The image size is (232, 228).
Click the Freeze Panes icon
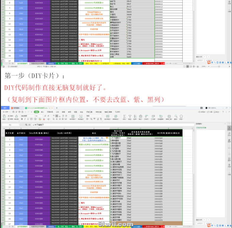click(x=161, y=116)
